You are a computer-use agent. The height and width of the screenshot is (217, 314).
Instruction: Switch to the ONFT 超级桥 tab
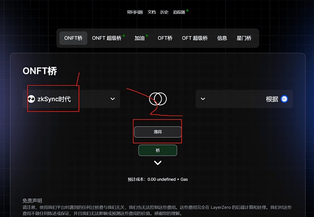(107, 38)
